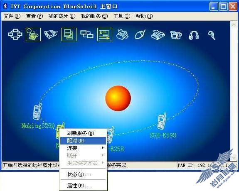Select the Fax service icon
Viewport: 239px width, 191px height.
(158, 35)
